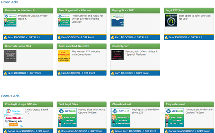Viewport: 215px width, 133px height.
Task: Open the 'Legit PTC Sites' ad header
Action: tap(189, 10)
